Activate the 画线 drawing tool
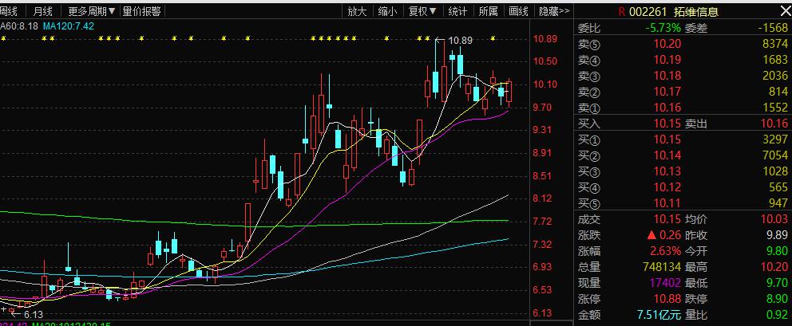This screenshot has width=792, height=326. click(x=519, y=11)
